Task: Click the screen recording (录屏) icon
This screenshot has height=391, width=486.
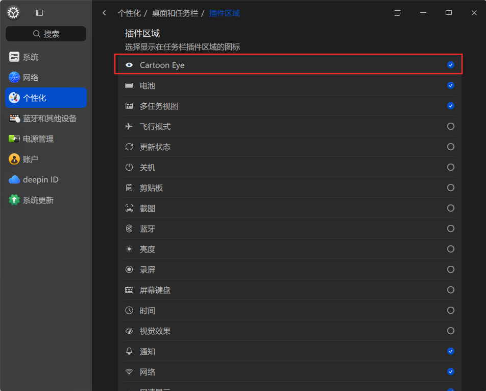Action: point(129,269)
